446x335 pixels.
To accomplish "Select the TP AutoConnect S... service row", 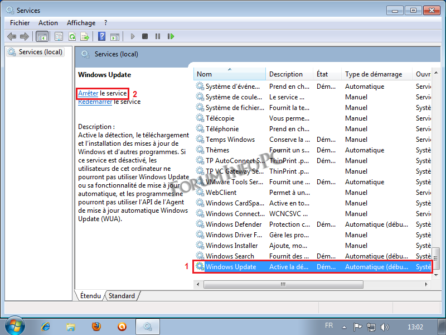I will pyautogui.click(x=313, y=161).
